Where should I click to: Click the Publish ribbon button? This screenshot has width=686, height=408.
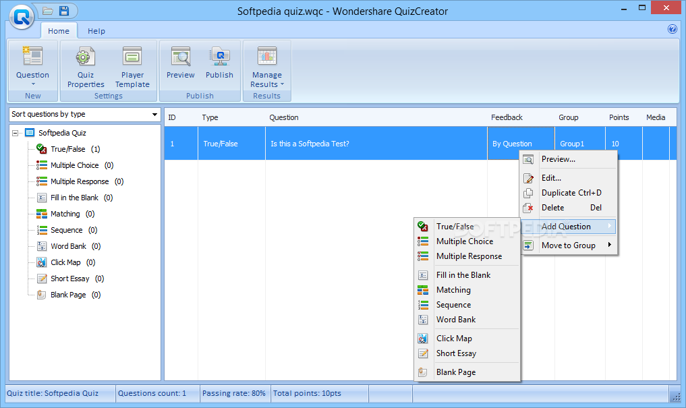[x=219, y=63]
